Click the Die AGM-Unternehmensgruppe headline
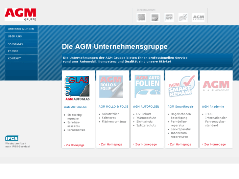Image resolution: width=239 pixels, height=179 pixels. point(115,46)
